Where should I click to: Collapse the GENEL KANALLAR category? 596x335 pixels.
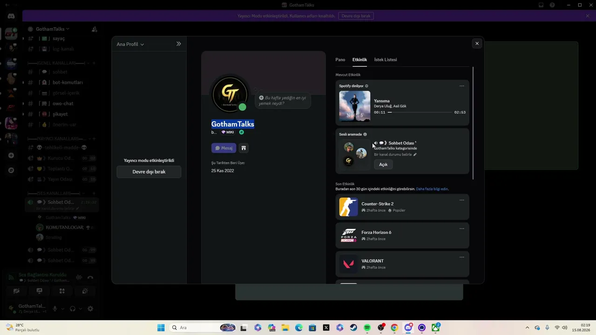[56, 63]
